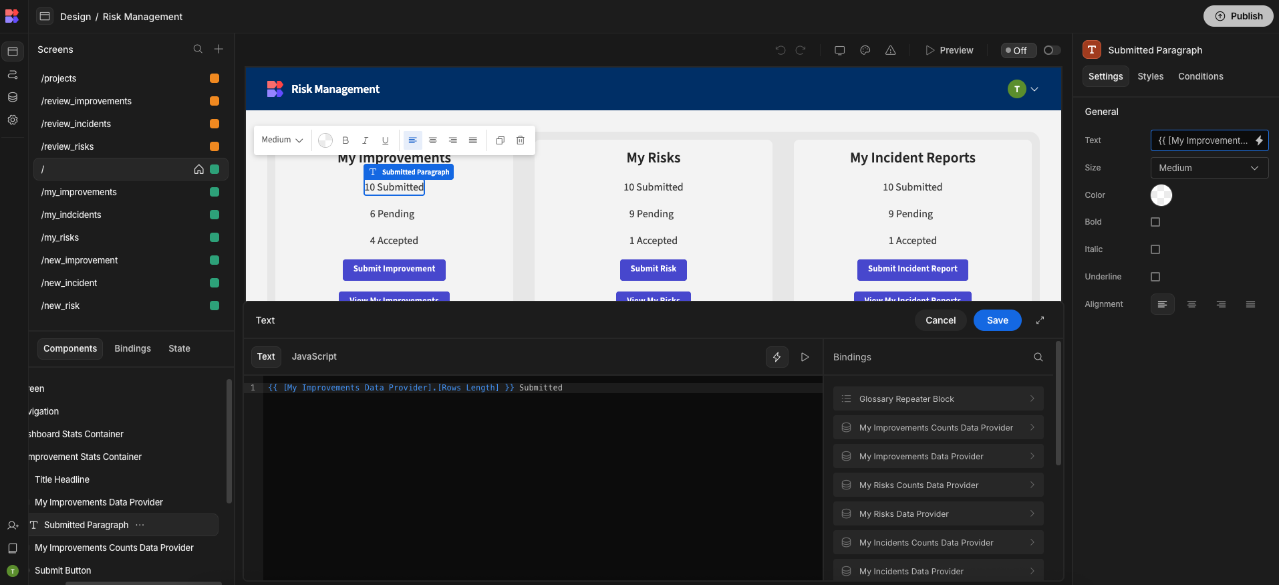
Task: Open the theme palette icon
Action: [865, 50]
